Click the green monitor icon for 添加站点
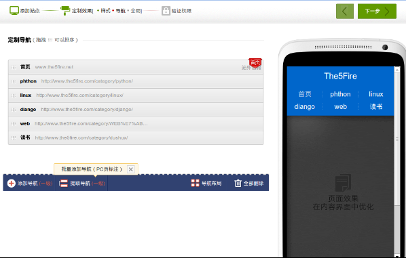The image size is (406, 258). tap(14, 11)
